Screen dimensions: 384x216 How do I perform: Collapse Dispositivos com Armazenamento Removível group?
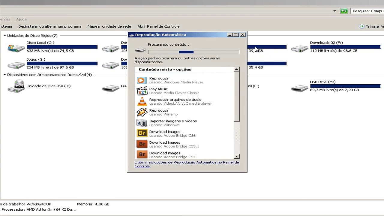tap(5, 75)
